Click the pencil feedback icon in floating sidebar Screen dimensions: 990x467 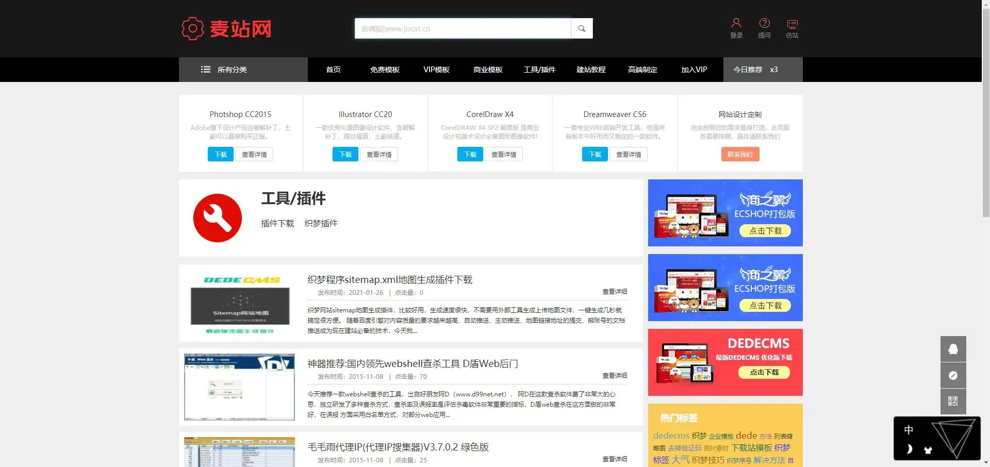pyautogui.click(x=953, y=375)
